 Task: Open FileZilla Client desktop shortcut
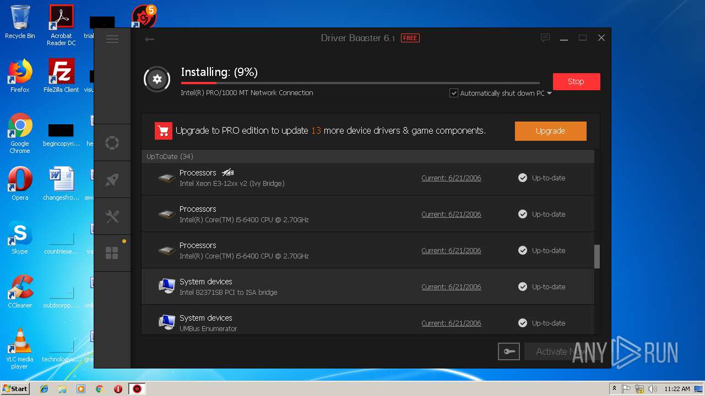(61, 76)
